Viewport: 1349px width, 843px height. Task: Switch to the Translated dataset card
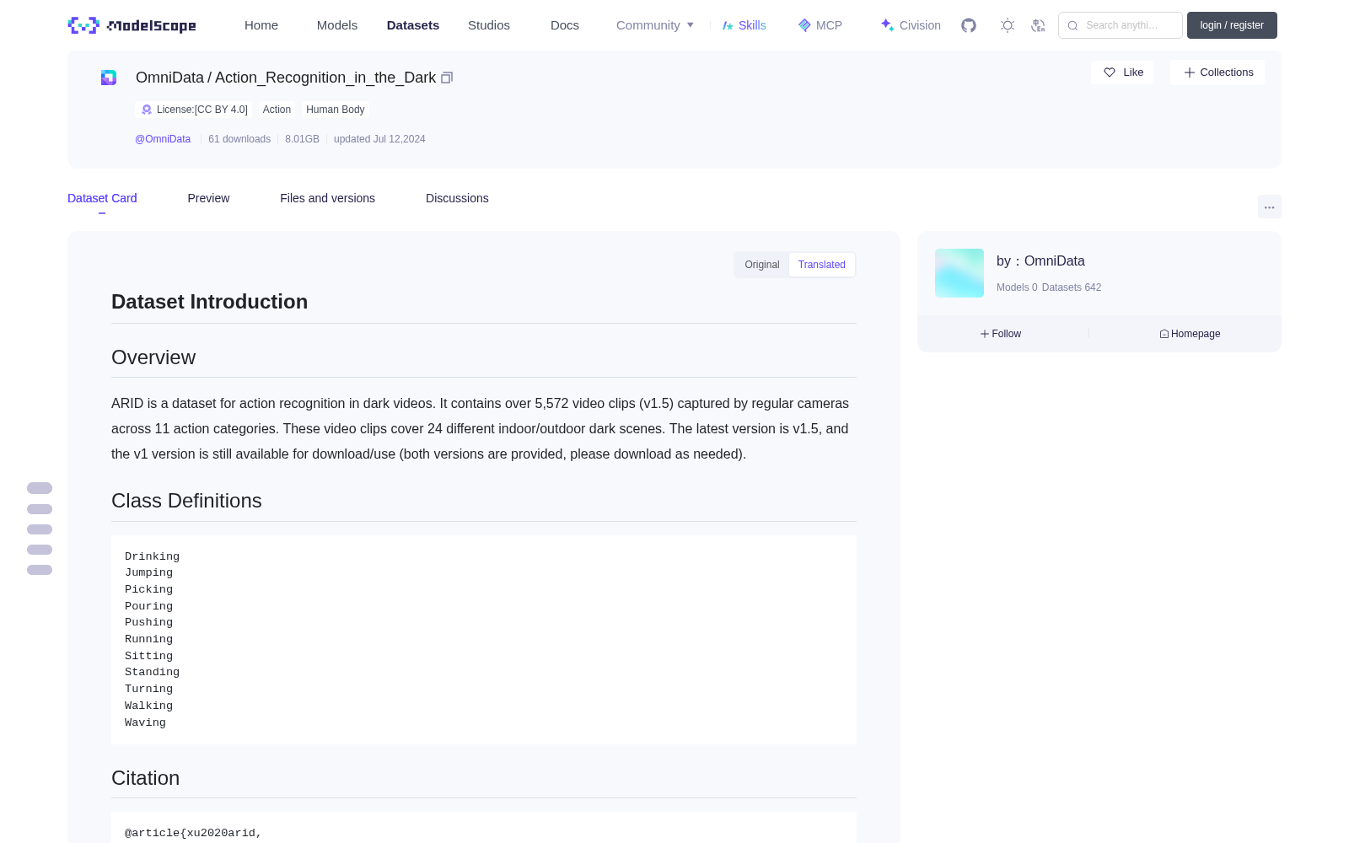tap(822, 265)
